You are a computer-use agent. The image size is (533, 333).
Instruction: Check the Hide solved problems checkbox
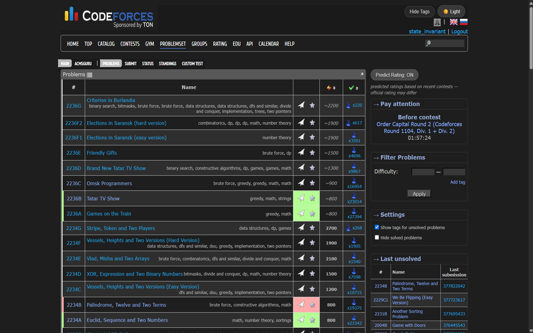[377, 237]
